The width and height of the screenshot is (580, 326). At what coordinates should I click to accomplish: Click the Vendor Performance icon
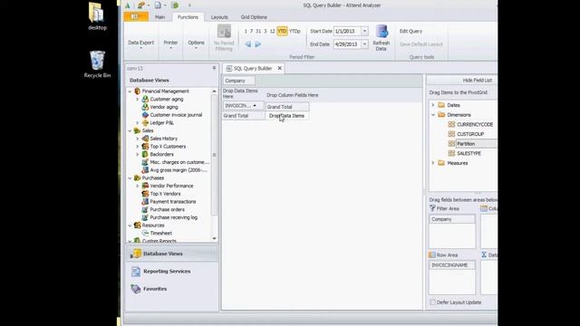tap(145, 186)
